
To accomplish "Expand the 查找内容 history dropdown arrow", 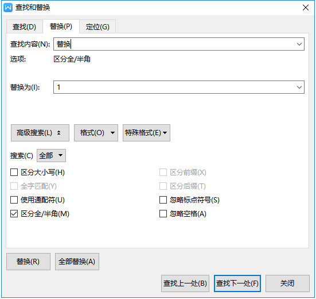I will click(299, 44).
